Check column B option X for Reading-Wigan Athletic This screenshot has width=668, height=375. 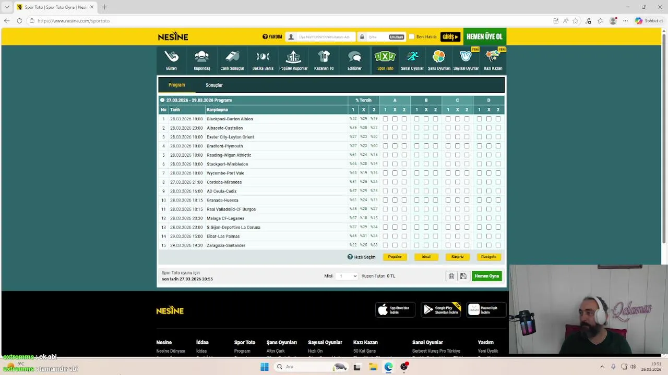click(426, 155)
